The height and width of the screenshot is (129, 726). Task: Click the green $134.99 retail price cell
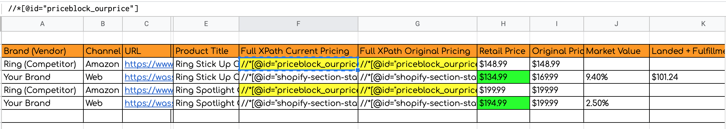pos(503,77)
